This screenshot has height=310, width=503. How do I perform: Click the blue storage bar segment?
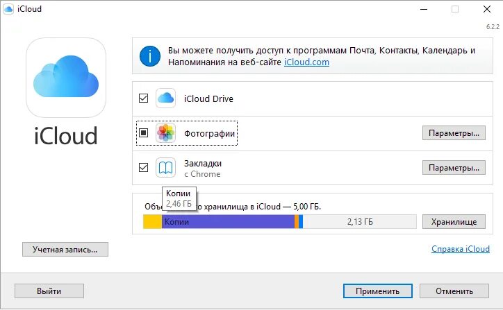[x=301, y=222]
